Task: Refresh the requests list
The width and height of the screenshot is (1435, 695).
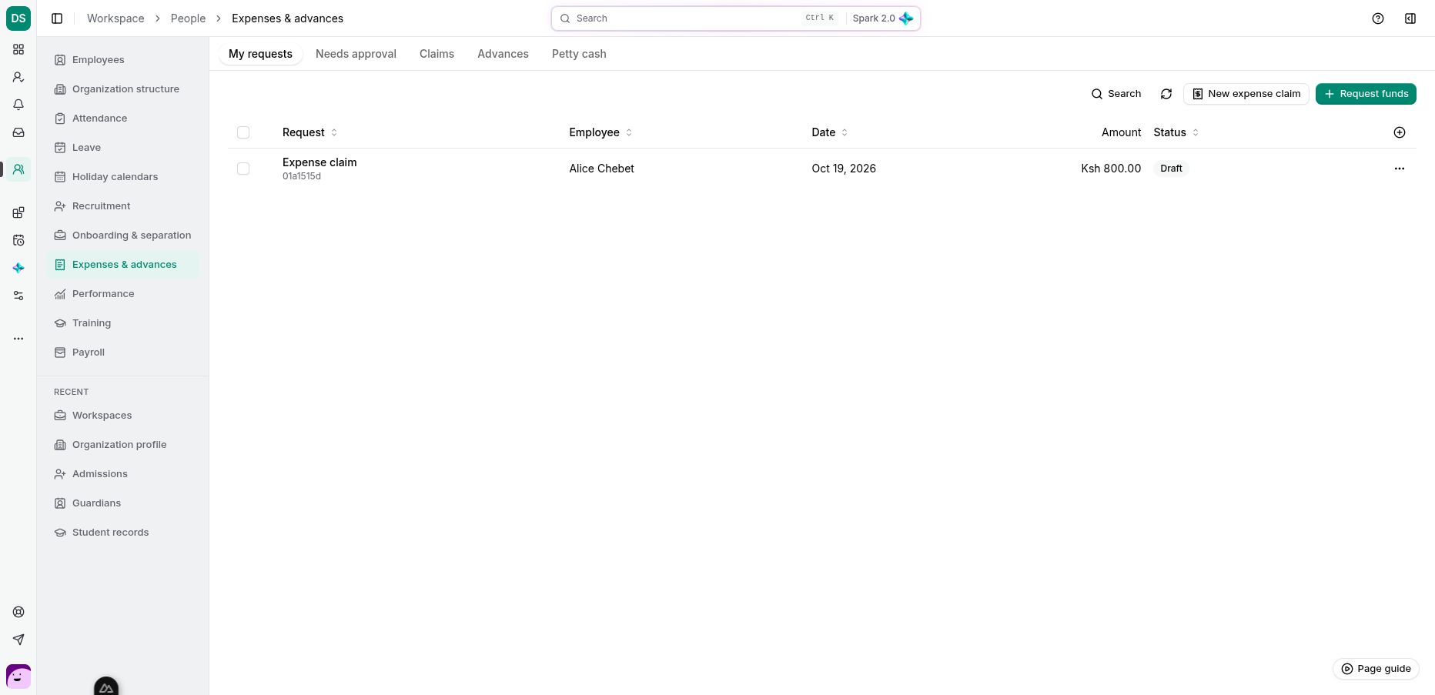Action: 1166,94
